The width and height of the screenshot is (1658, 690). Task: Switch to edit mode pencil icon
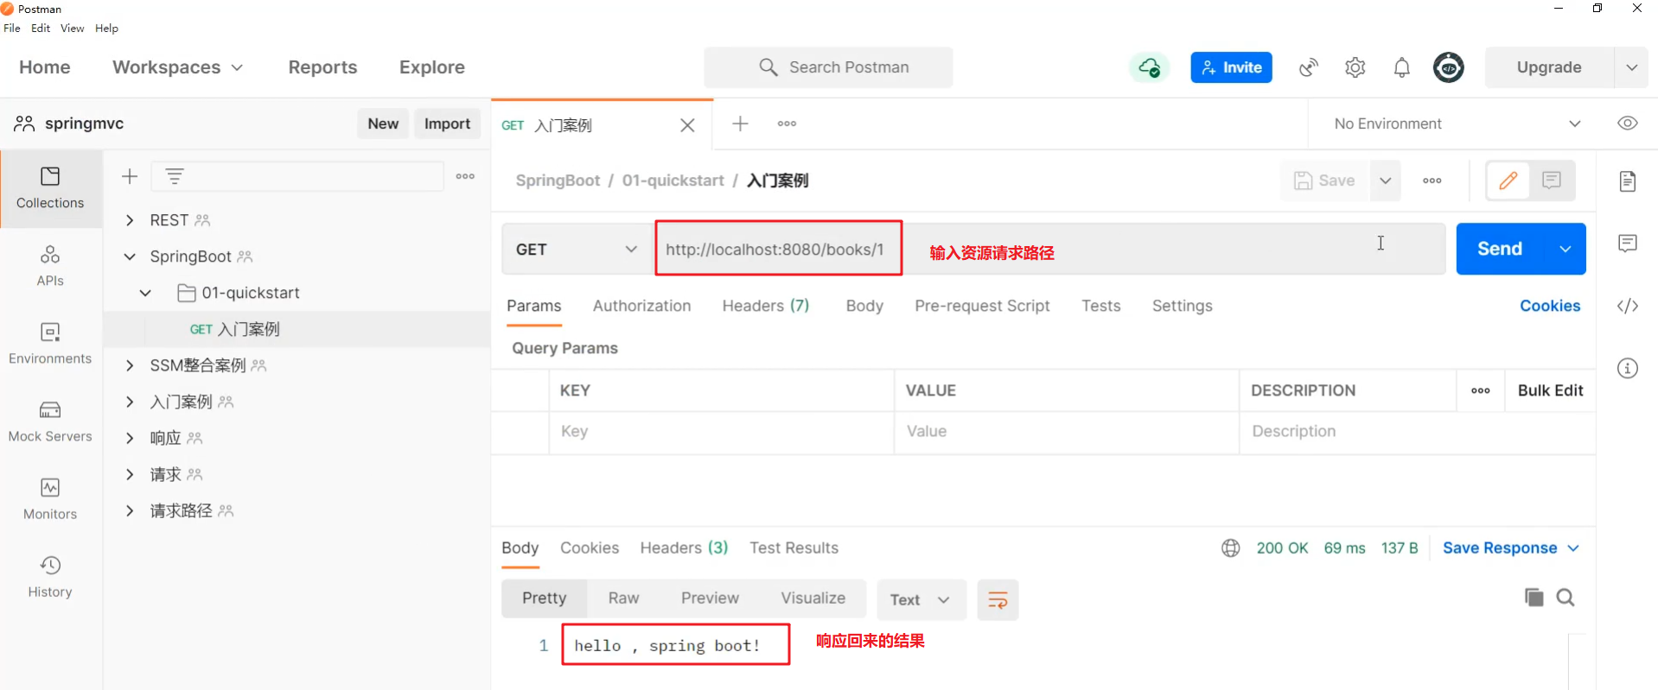click(1508, 180)
